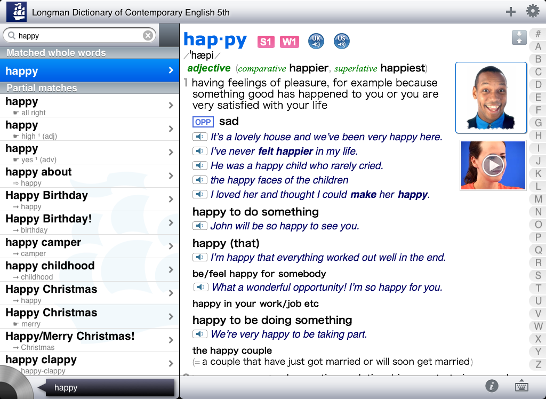Viewport: 546px width, 399px height.
Task: Play audio for 'What a wonderful opportunity' example
Action: (x=201, y=287)
